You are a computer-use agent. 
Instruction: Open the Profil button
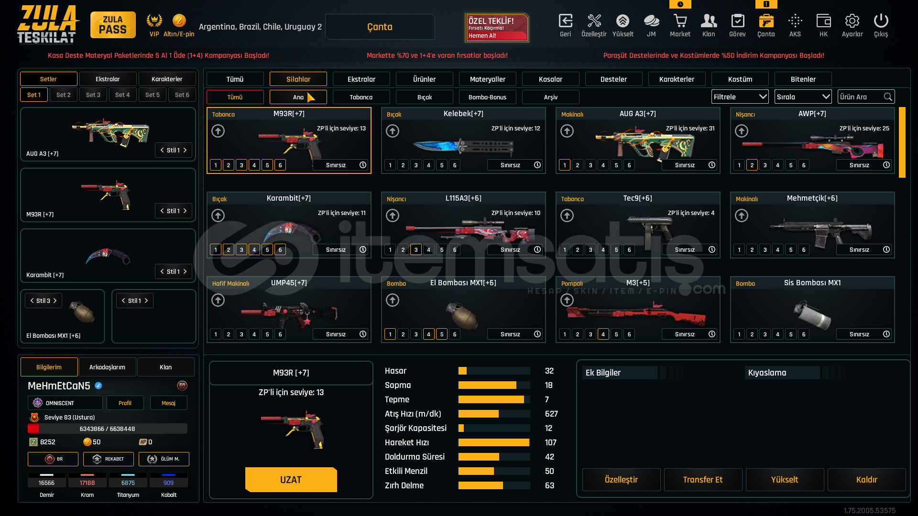coord(125,403)
